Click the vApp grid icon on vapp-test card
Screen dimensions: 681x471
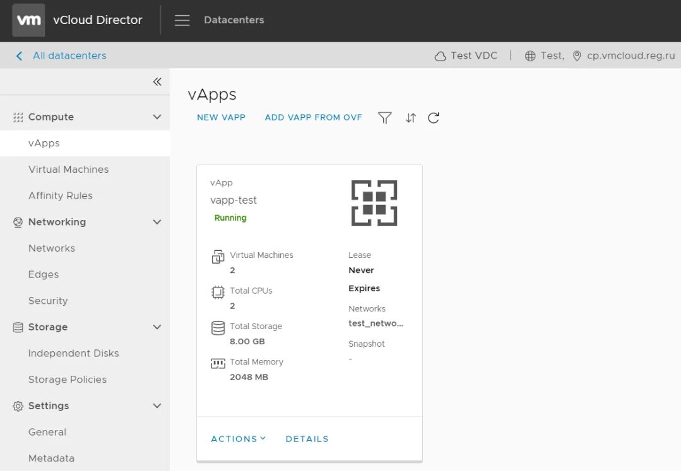point(374,203)
